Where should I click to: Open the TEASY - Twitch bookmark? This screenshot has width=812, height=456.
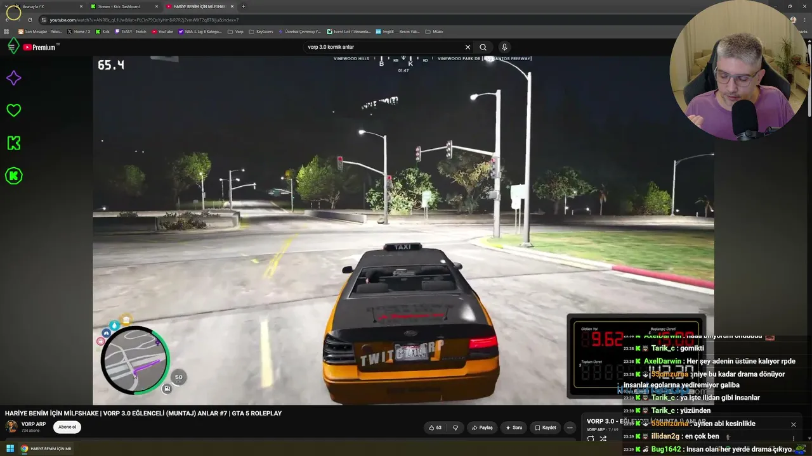[131, 32]
